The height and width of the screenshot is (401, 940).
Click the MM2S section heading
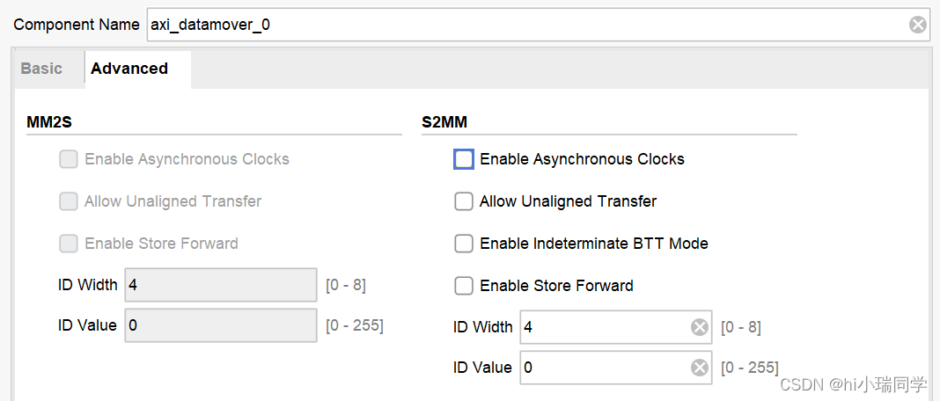tap(49, 122)
